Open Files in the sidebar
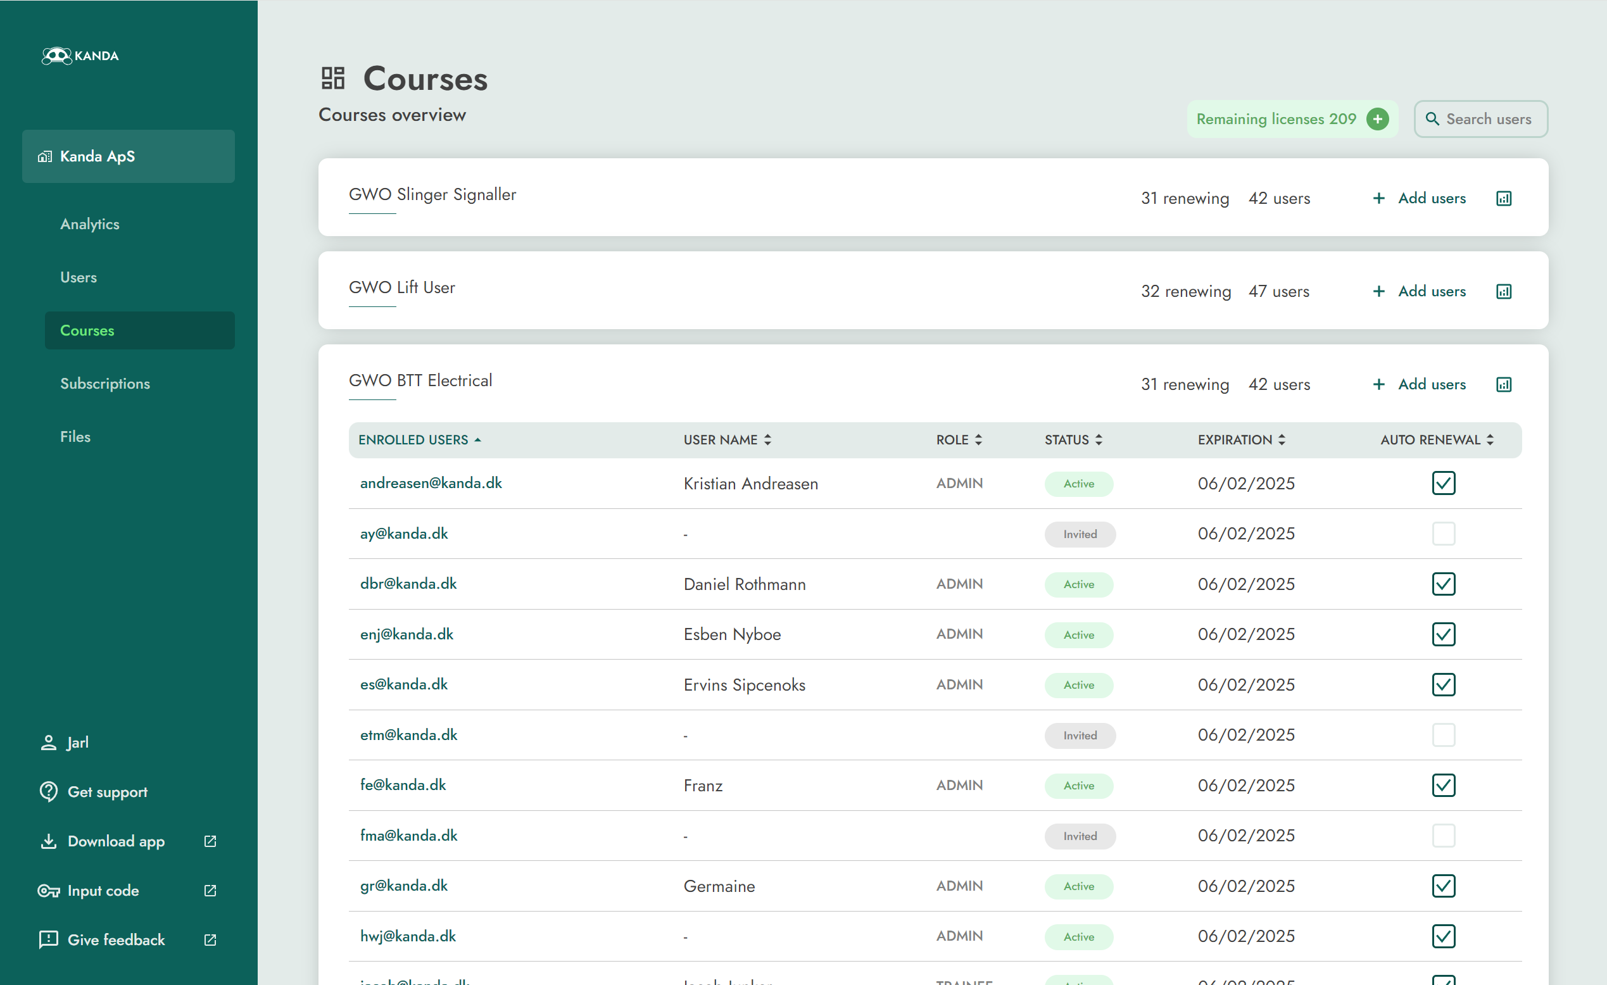This screenshot has height=985, width=1607. [75, 437]
